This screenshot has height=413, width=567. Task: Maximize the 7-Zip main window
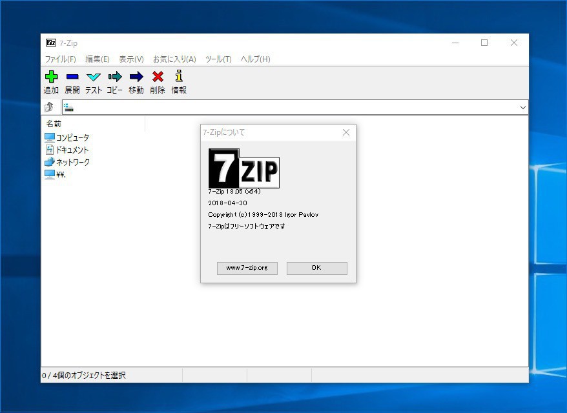tap(484, 43)
